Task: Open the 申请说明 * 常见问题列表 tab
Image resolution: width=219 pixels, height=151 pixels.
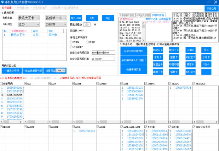Action: coord(65,8)
